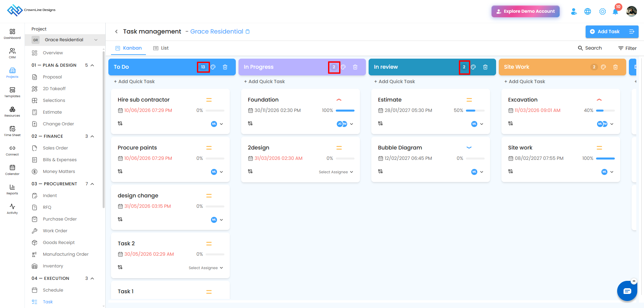Click the globe language icon
Screen dimensions: 644x308
tap(588, 11)
